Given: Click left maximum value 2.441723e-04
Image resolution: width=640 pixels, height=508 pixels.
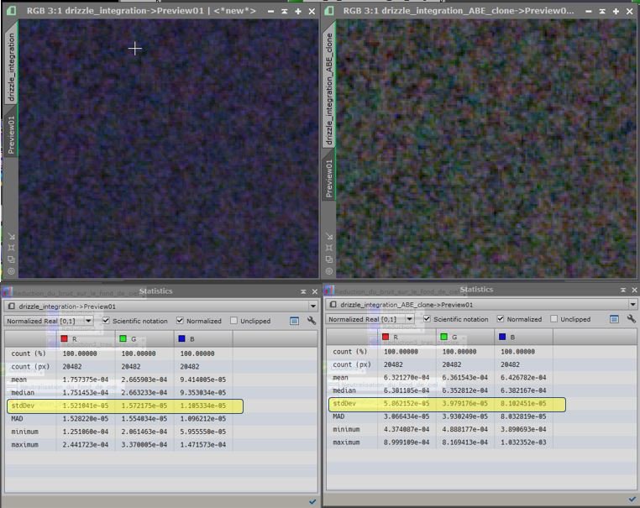Looking at the screenshot, I should pyautogui.click(x=86, y=445).
